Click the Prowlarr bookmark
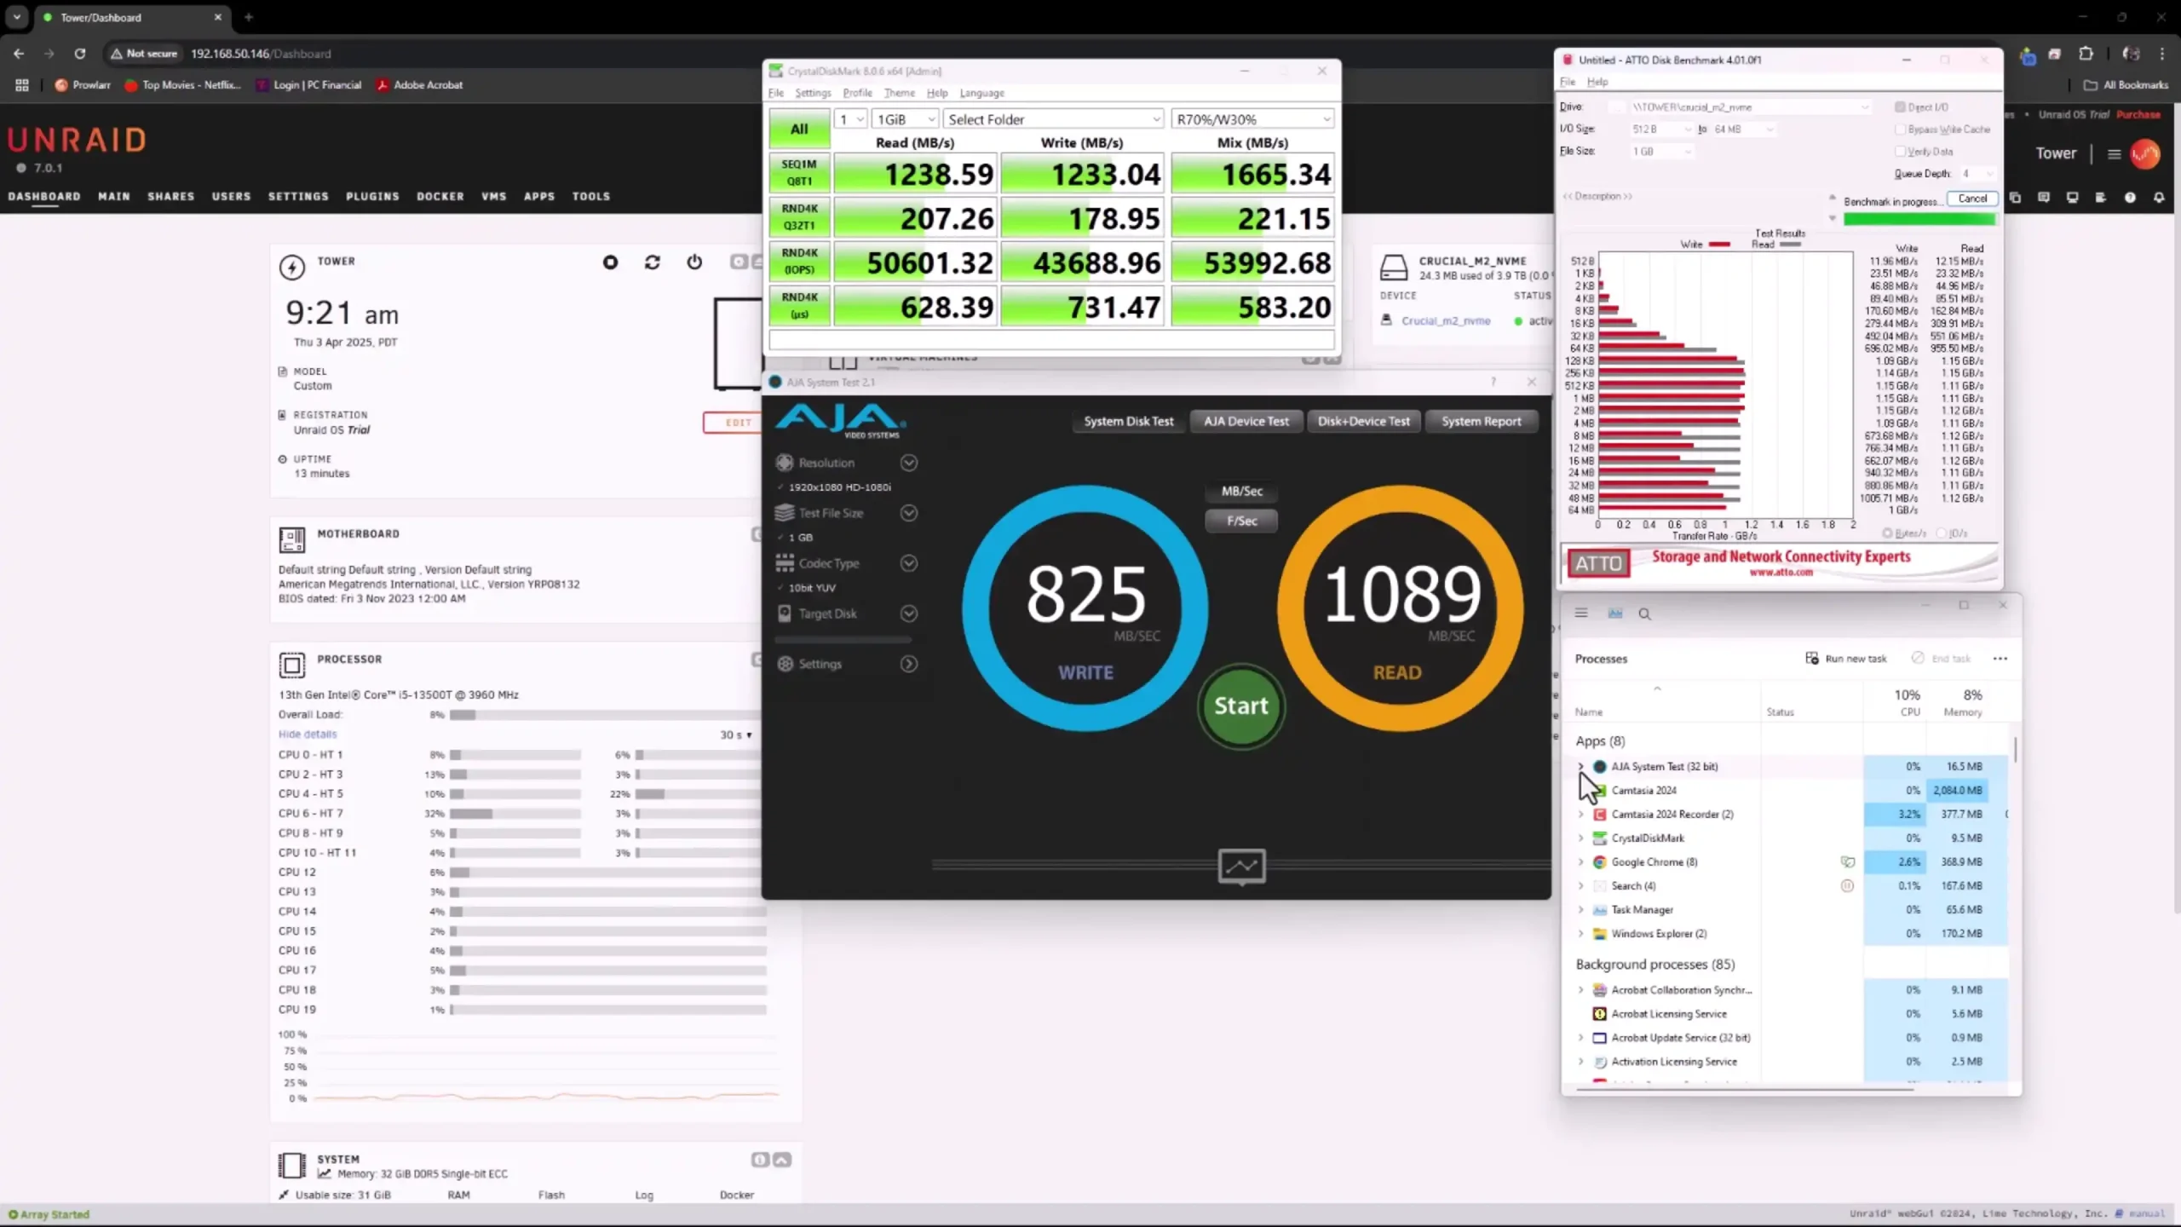The height and width of the screenshot is (1227, 2181). 83,85
